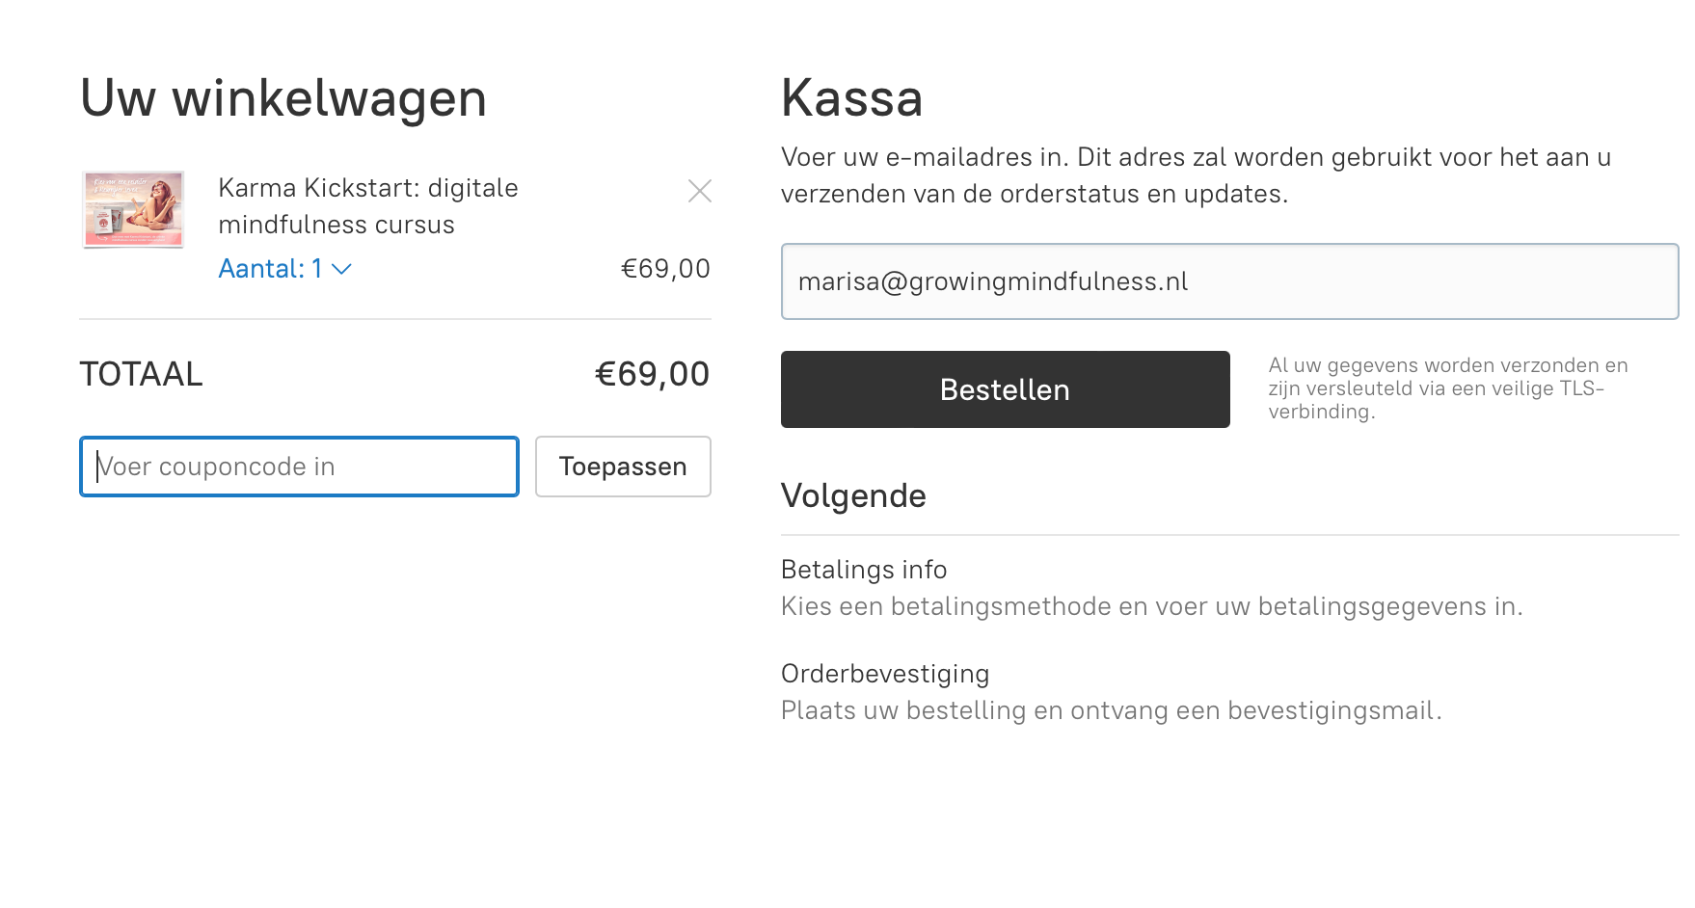
Task: Click the e-mail instructions paragraph
Action: (x=1196, y=175)
